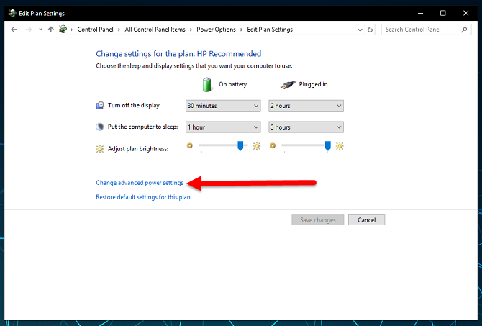Open Plugged in display timeout dropdown
This screenshot has height=326, width=482.
(306, 106)
